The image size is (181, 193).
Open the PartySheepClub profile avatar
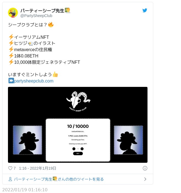(13, 13)
